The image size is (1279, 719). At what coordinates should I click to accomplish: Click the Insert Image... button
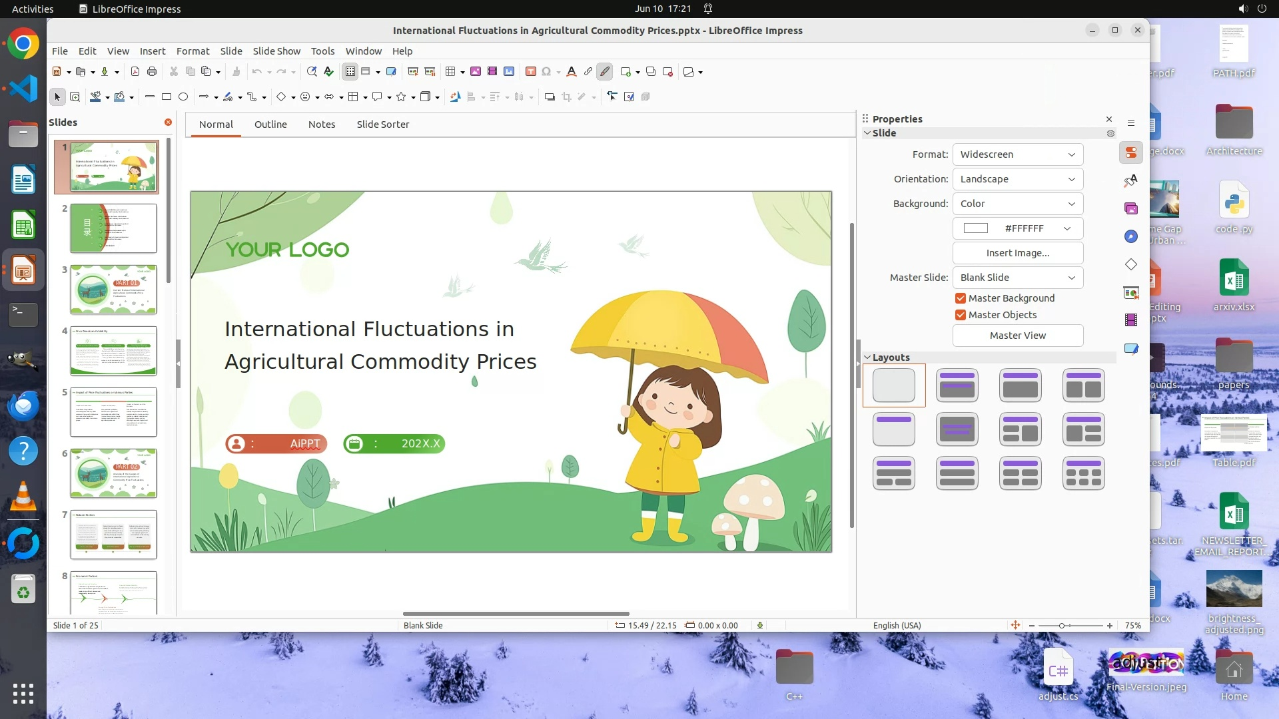coord(1017,253)
